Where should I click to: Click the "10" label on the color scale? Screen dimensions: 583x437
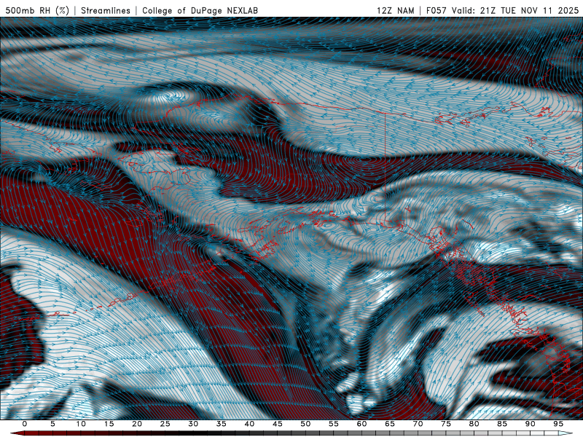[x=81, y=424]
